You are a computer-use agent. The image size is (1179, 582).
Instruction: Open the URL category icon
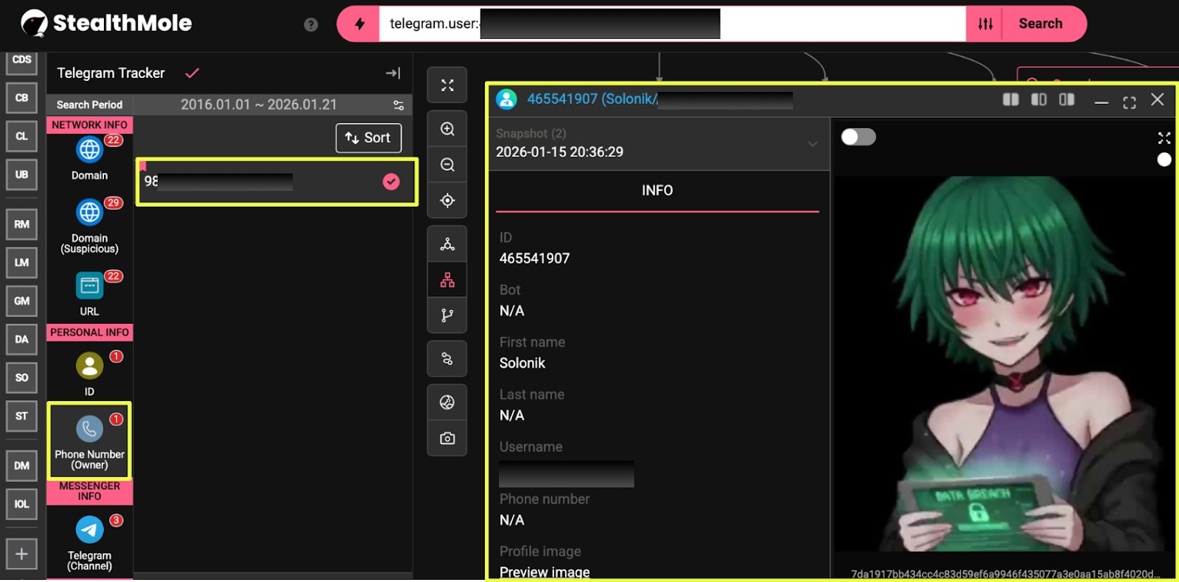[x=90, y=286]
